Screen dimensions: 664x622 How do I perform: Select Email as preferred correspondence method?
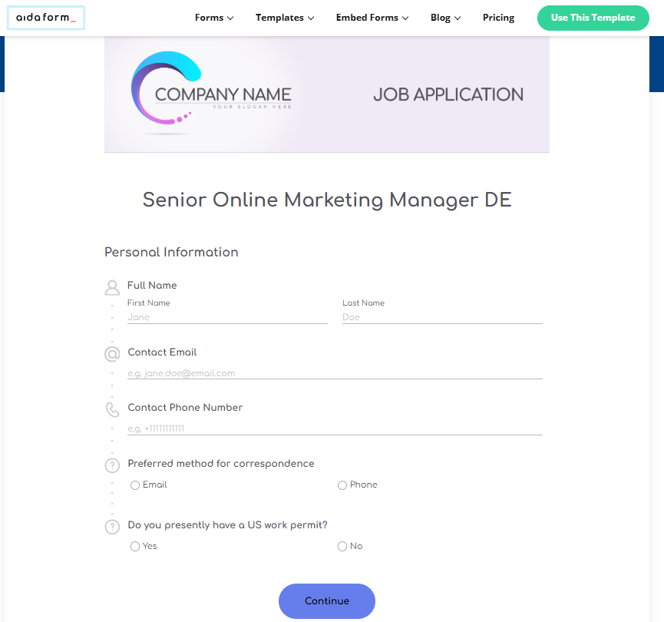135,485
